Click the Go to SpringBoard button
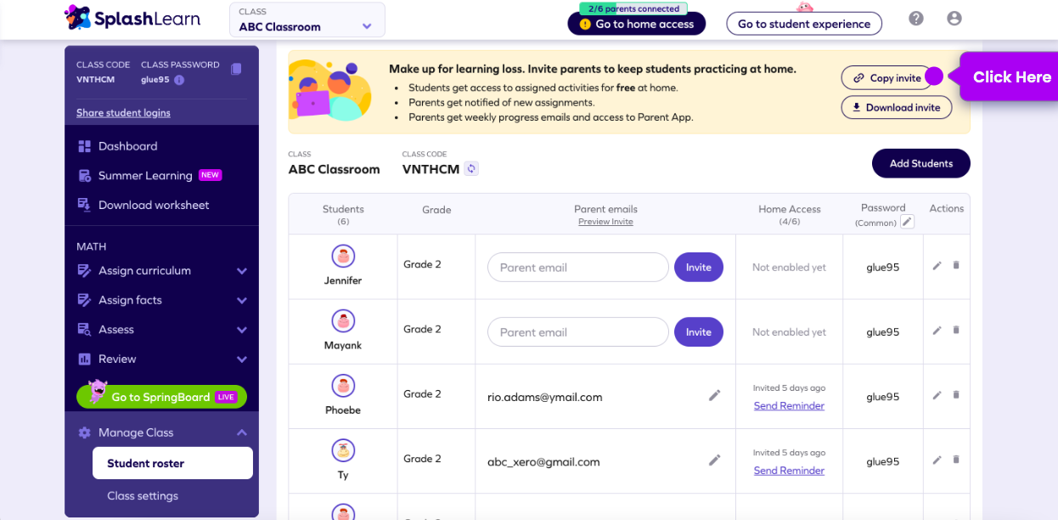Image resolution: width=1058 pixels, height=520 pixels. click(161, 397)
